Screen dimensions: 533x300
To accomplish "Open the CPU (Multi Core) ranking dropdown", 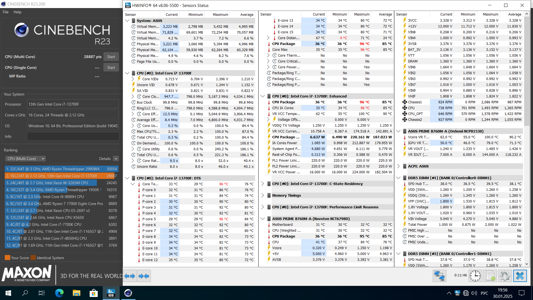I will [25, 159].
